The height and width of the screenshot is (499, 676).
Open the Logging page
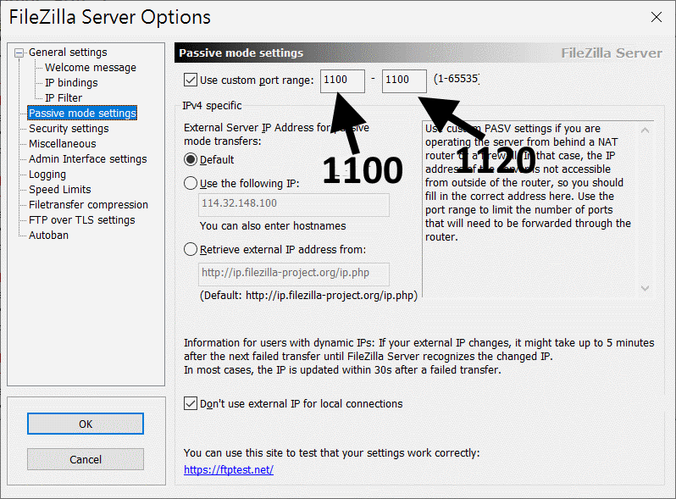click(47, 175)
